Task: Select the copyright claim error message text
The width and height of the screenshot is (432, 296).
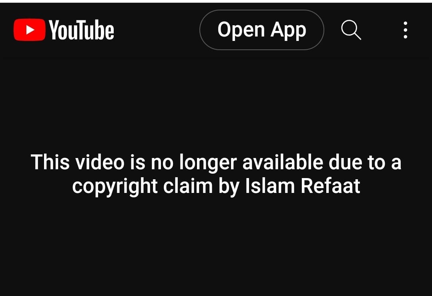Action: click(x=216, y=174)
